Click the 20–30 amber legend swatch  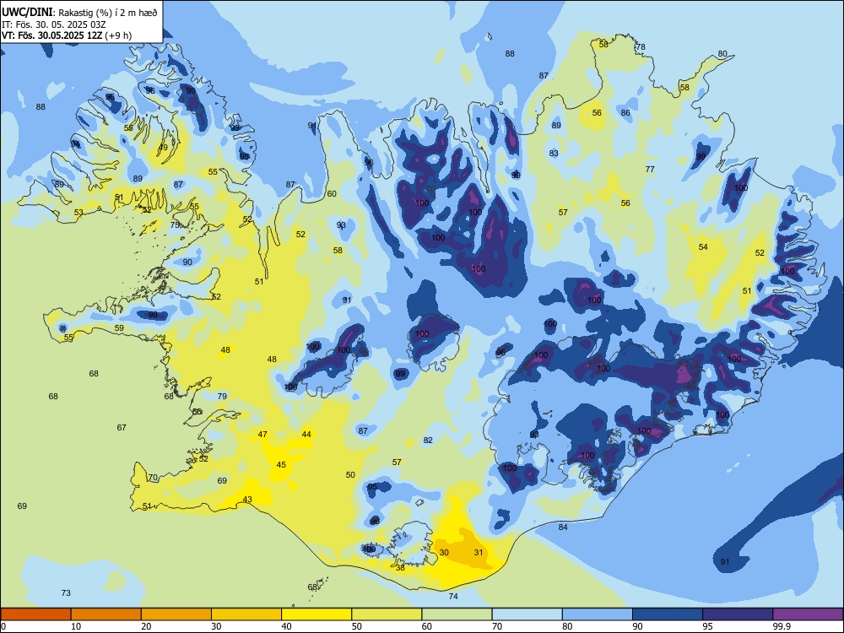pos(176,614)
